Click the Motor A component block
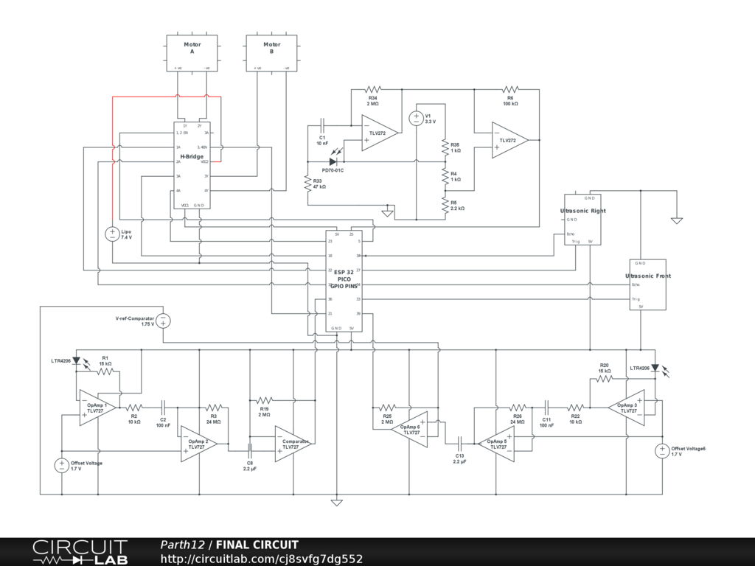The image size is (755, 566). pos(192,52)
